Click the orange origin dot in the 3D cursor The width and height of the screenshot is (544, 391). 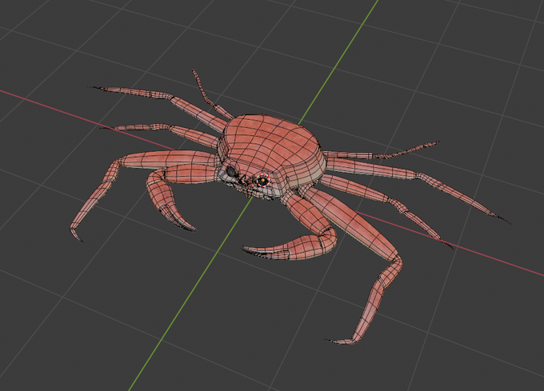pos(263,180)
